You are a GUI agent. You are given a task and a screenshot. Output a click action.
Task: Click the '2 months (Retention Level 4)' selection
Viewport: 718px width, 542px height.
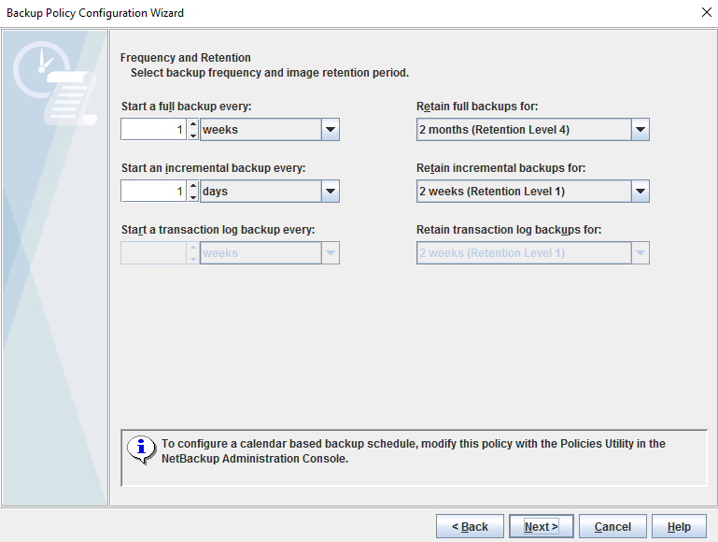[522, 130]
